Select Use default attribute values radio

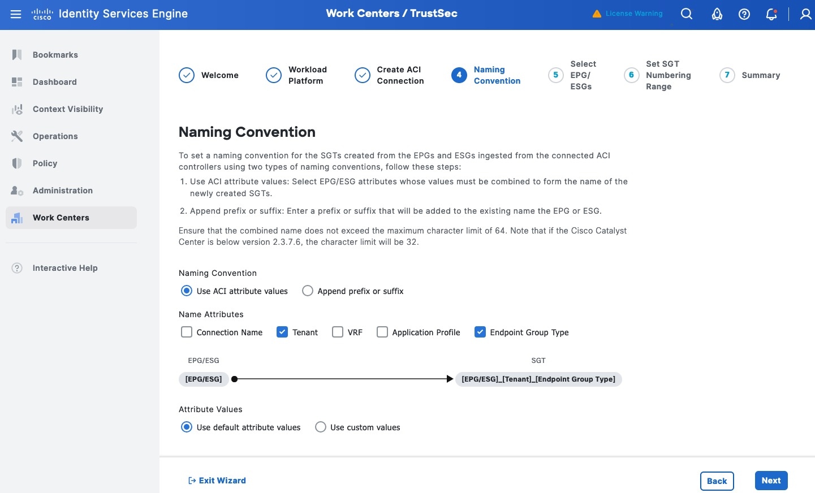[x=187, y=427]
